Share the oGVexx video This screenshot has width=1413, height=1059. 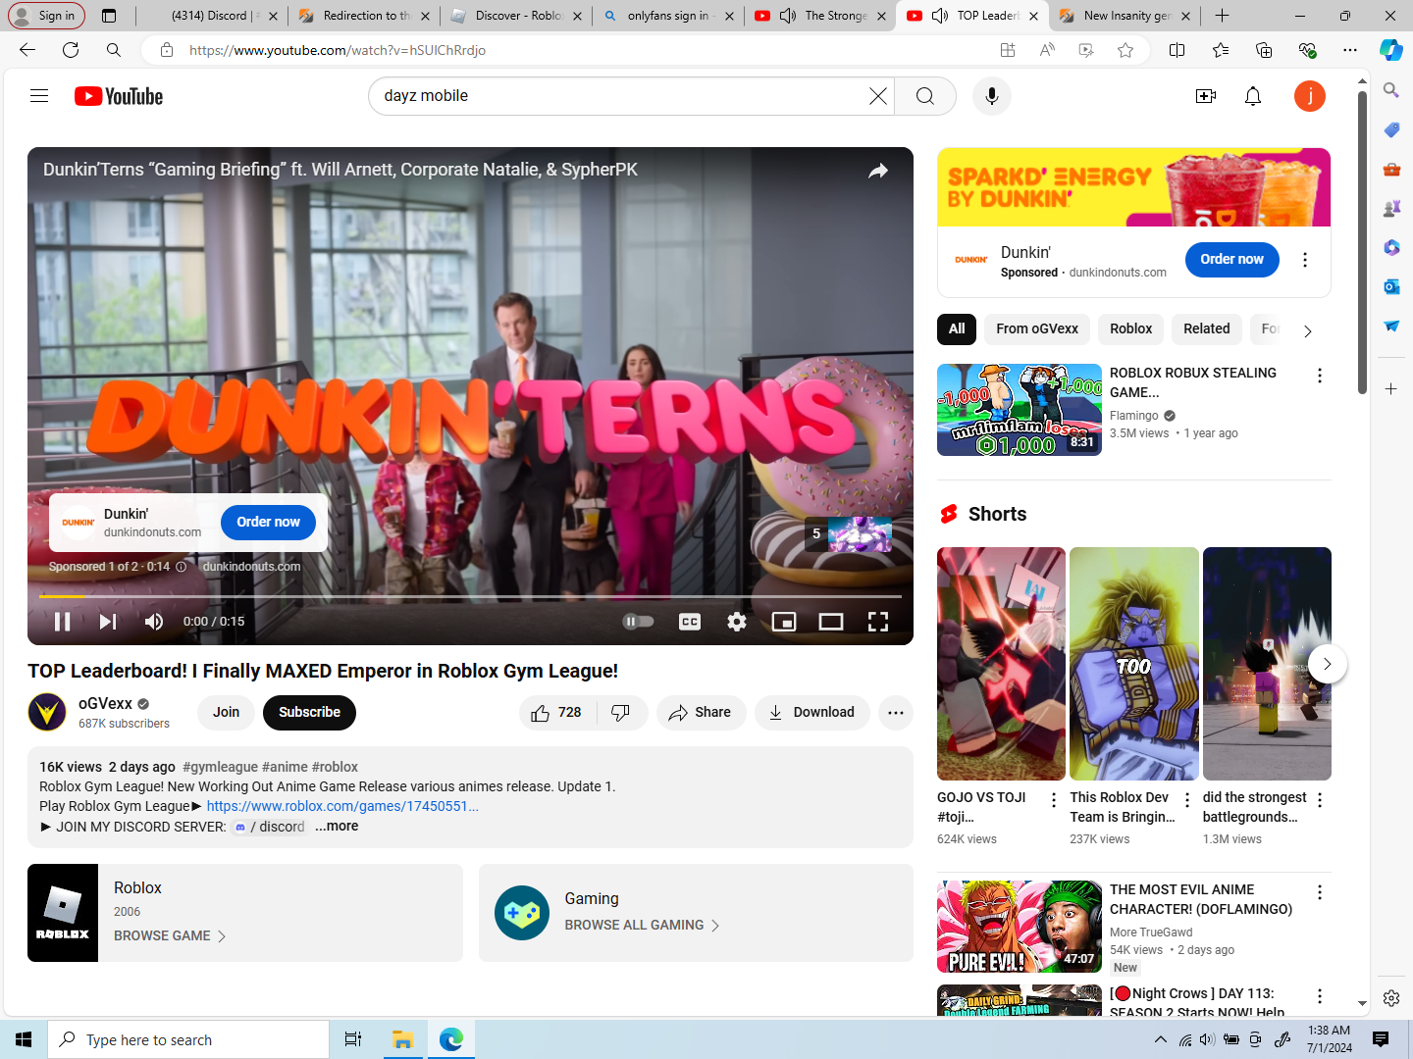click(x=701, y=713)
